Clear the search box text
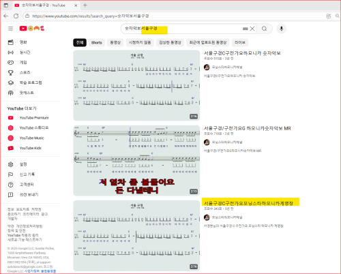The width and height of the screenshot is (341, 274). pos(252,29)
